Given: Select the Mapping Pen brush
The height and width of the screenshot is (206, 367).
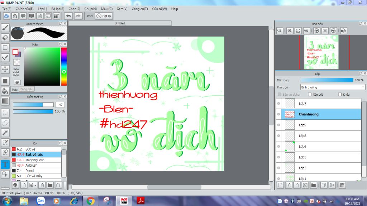Looking at the screenshot, I should (36, 160).
